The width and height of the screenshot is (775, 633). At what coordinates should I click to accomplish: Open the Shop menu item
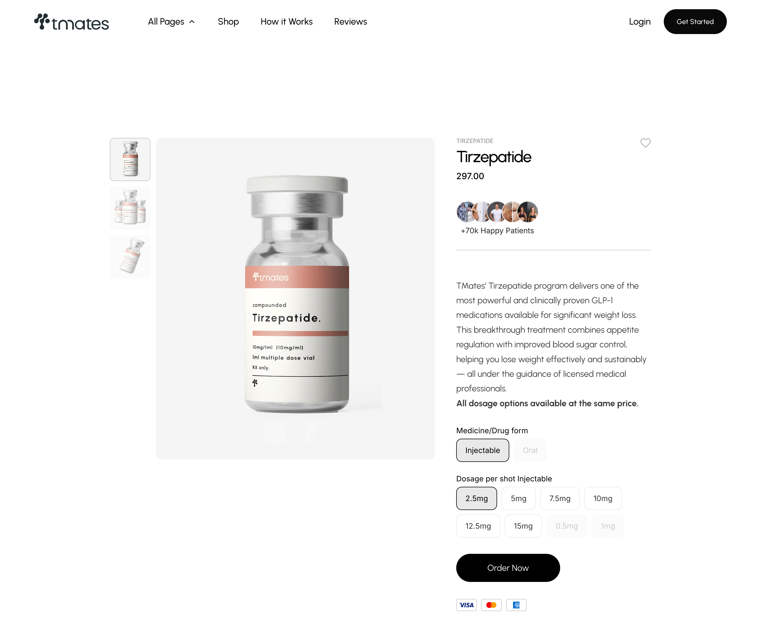tap(228, 22)
